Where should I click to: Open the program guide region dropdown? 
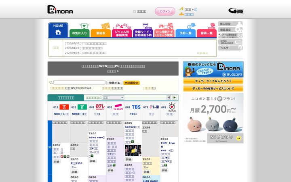point(113,97)
